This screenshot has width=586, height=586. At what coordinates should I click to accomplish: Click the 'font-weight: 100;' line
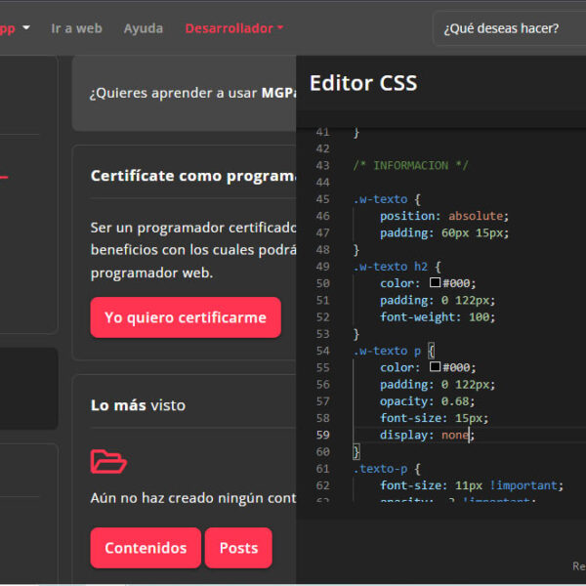coord(438,317)
